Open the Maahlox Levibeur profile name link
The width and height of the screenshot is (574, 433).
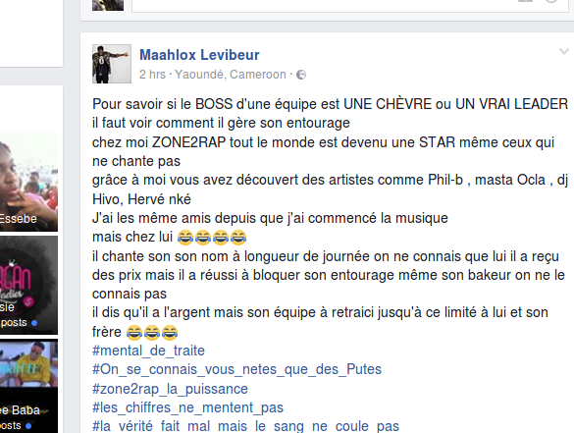coord(199,55)
